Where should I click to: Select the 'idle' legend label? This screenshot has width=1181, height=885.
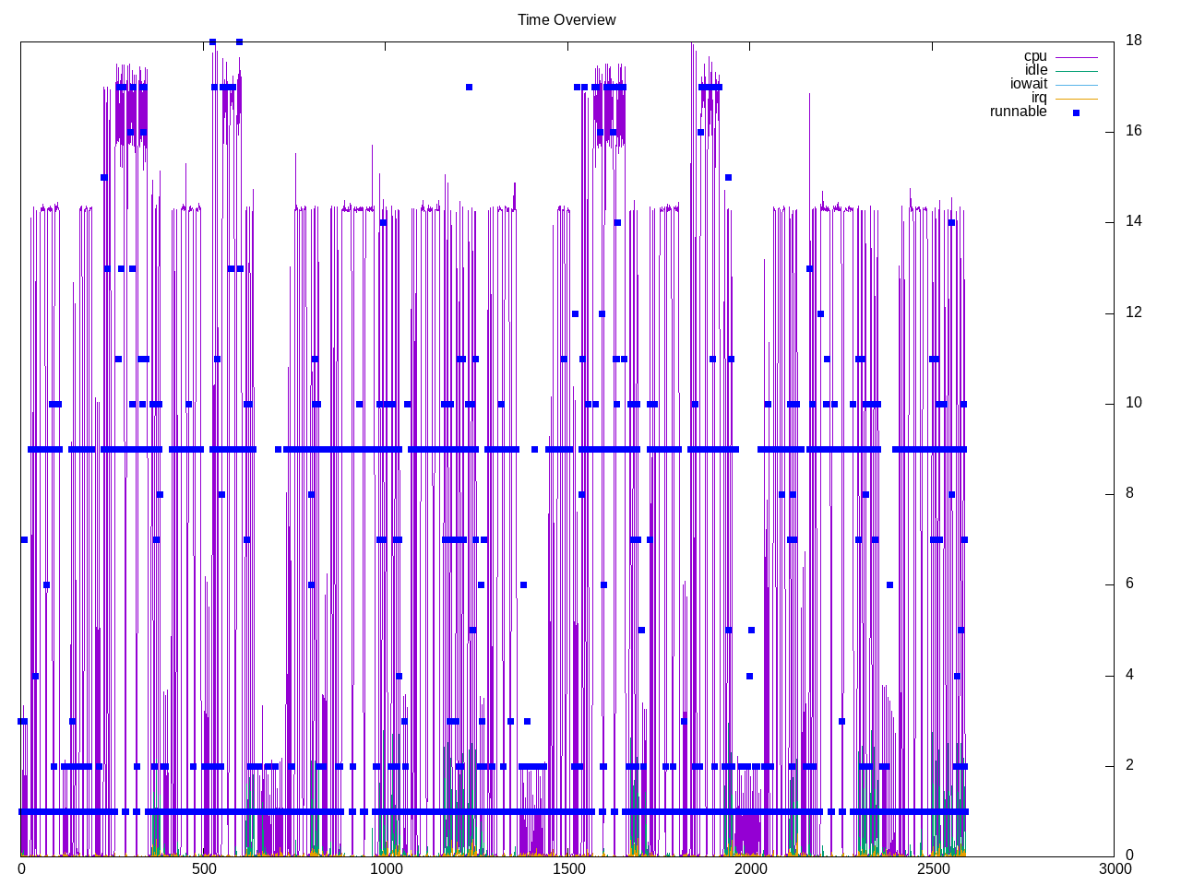click(1035, 70)
